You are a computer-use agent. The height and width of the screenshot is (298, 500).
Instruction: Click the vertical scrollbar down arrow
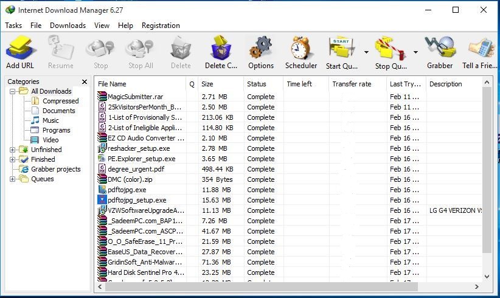tap(487, 277)
